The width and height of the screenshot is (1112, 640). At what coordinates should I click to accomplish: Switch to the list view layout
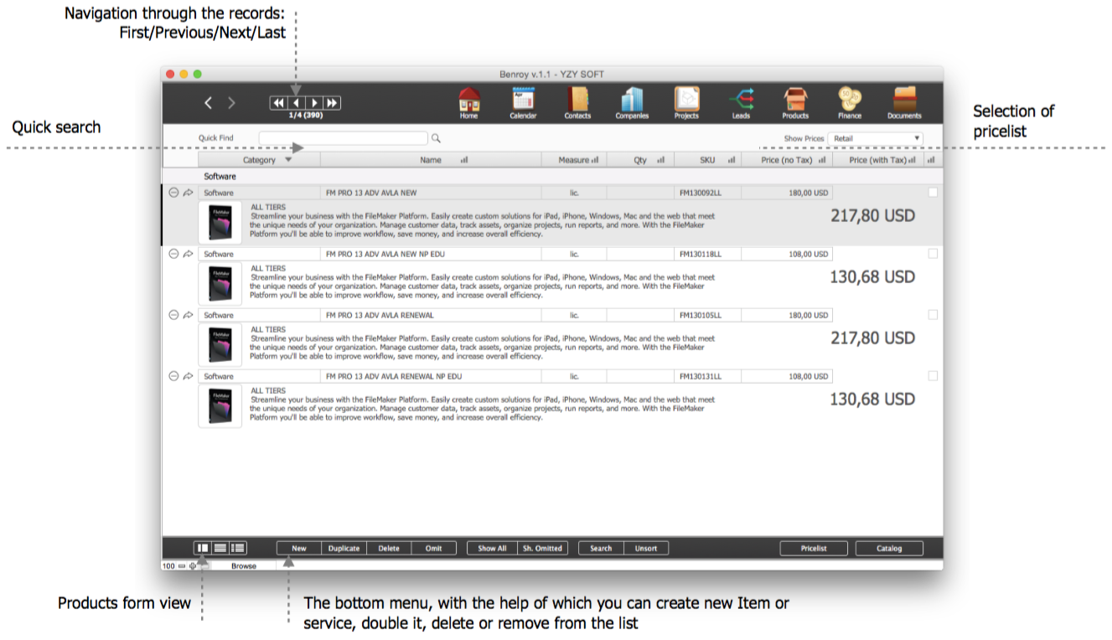[x=220, y=548]
